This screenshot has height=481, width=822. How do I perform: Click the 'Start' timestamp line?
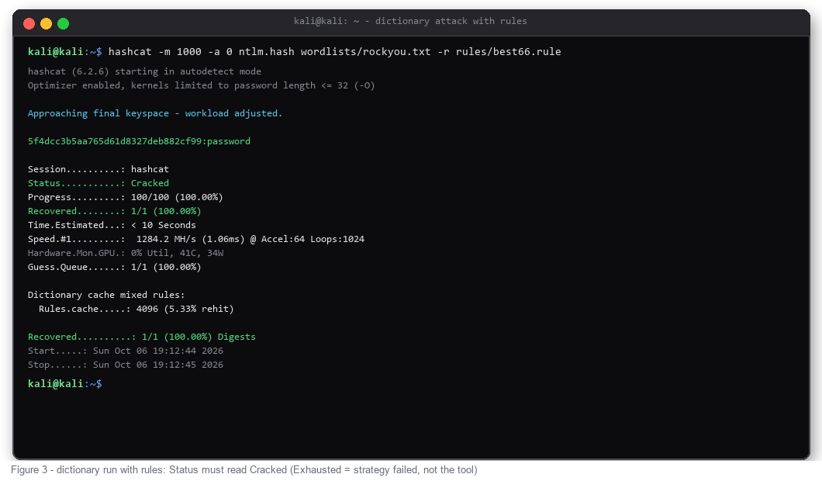coord(126,351)
